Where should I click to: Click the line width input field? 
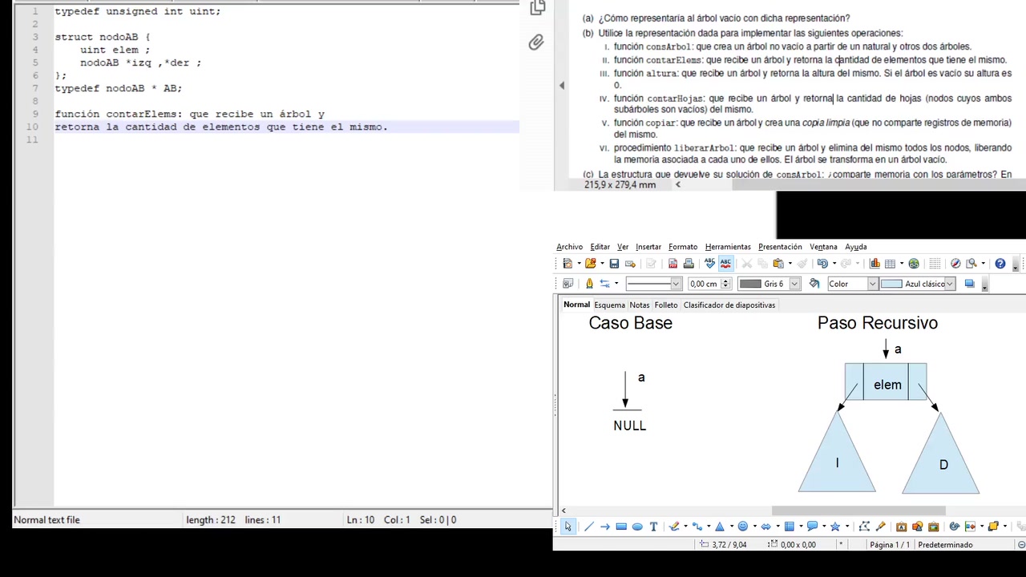coord(704,284)
